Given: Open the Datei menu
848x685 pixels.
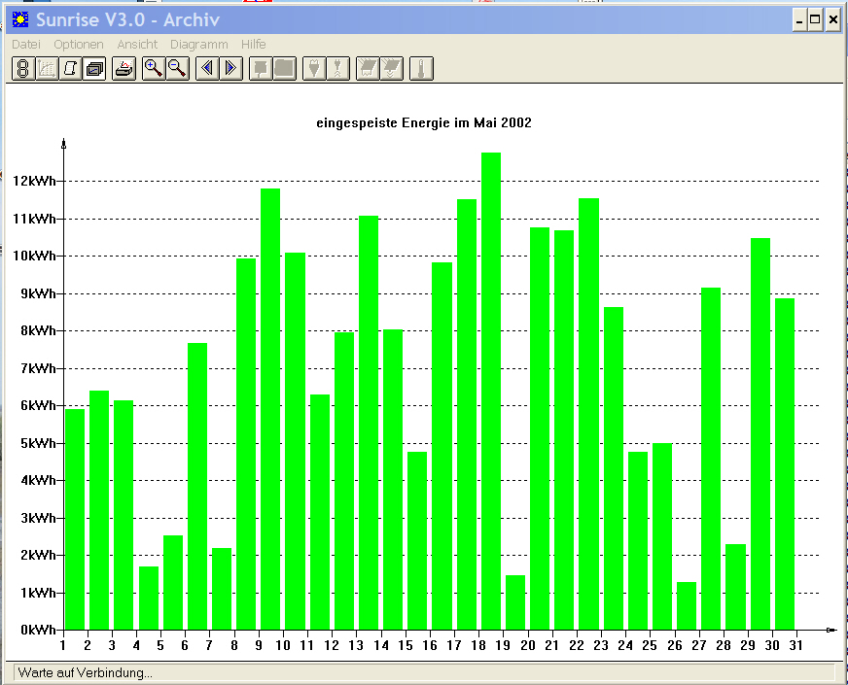Looking at the screenshot, I should coord(26,45).
